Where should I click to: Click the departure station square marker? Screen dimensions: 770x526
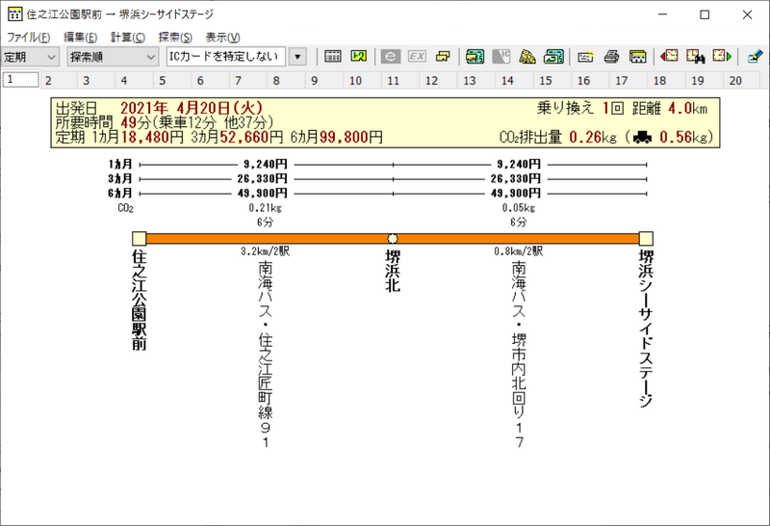(139, 239)
